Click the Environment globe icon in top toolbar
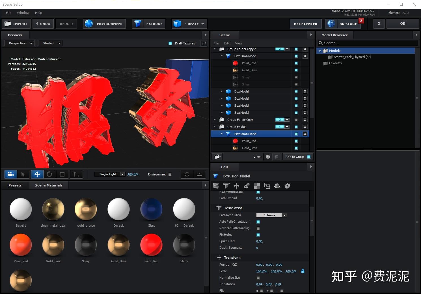Image resolution: width=421 pixels, height=294 pixels. tap(89, 23)
